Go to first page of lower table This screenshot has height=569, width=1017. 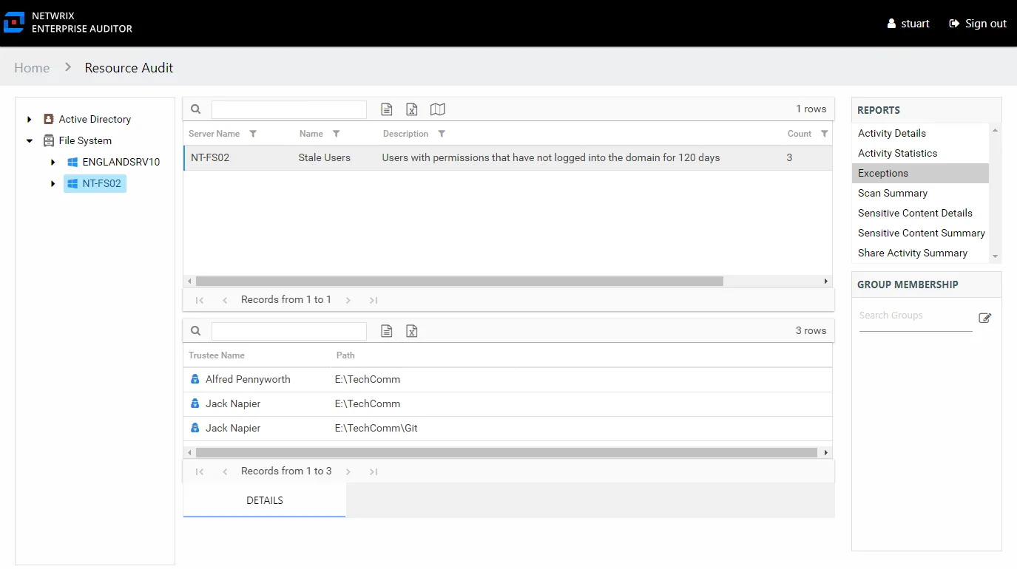tap(200, 471)
